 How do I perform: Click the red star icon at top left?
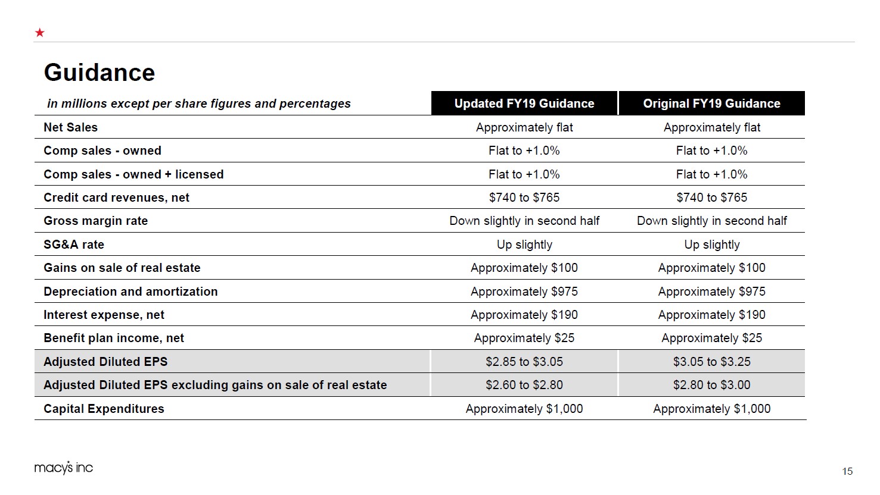[40, 33]
